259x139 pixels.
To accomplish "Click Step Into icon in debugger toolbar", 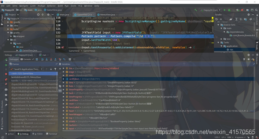I will pyautogui.click(x=47, y=59).
